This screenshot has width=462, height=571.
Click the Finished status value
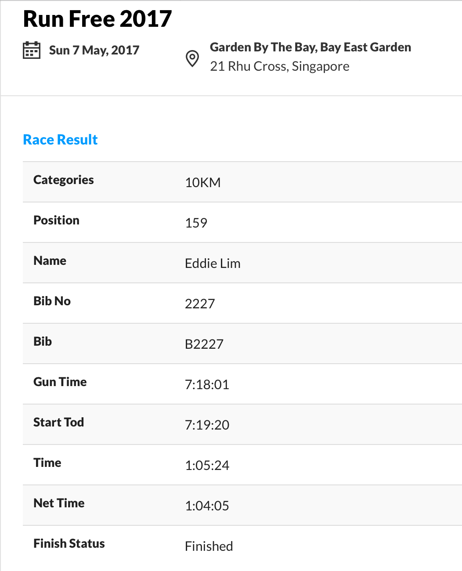(x=209, y=546)
